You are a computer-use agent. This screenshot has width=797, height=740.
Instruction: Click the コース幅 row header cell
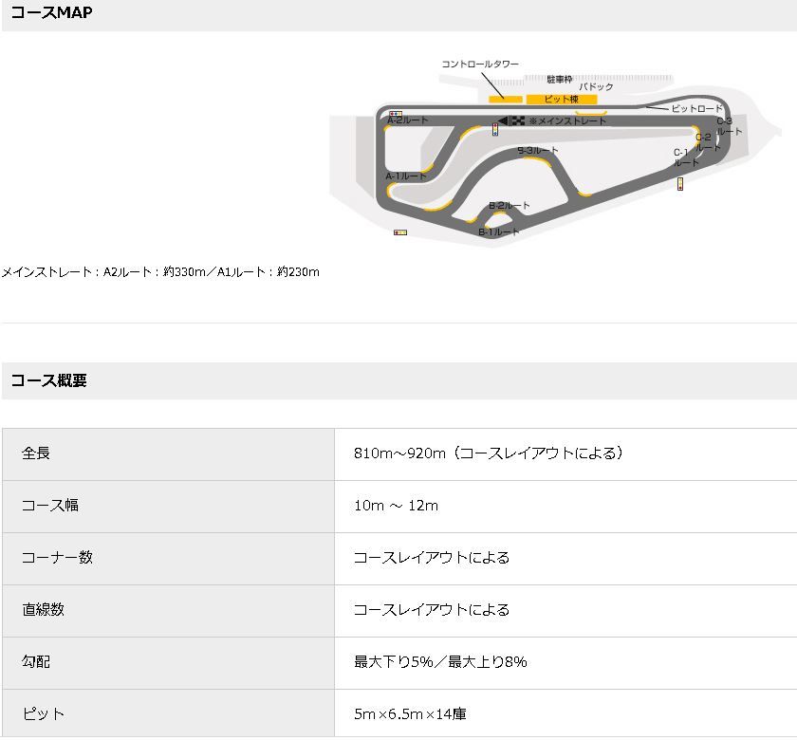(168, 507)
